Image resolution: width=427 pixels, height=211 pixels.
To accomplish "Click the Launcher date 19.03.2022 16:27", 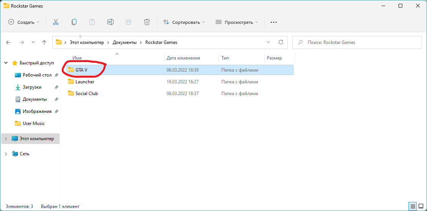I will point(183,81).
